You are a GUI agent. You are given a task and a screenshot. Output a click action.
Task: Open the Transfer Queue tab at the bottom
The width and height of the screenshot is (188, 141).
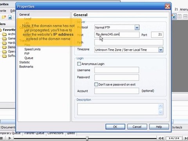tap(34, 133)
